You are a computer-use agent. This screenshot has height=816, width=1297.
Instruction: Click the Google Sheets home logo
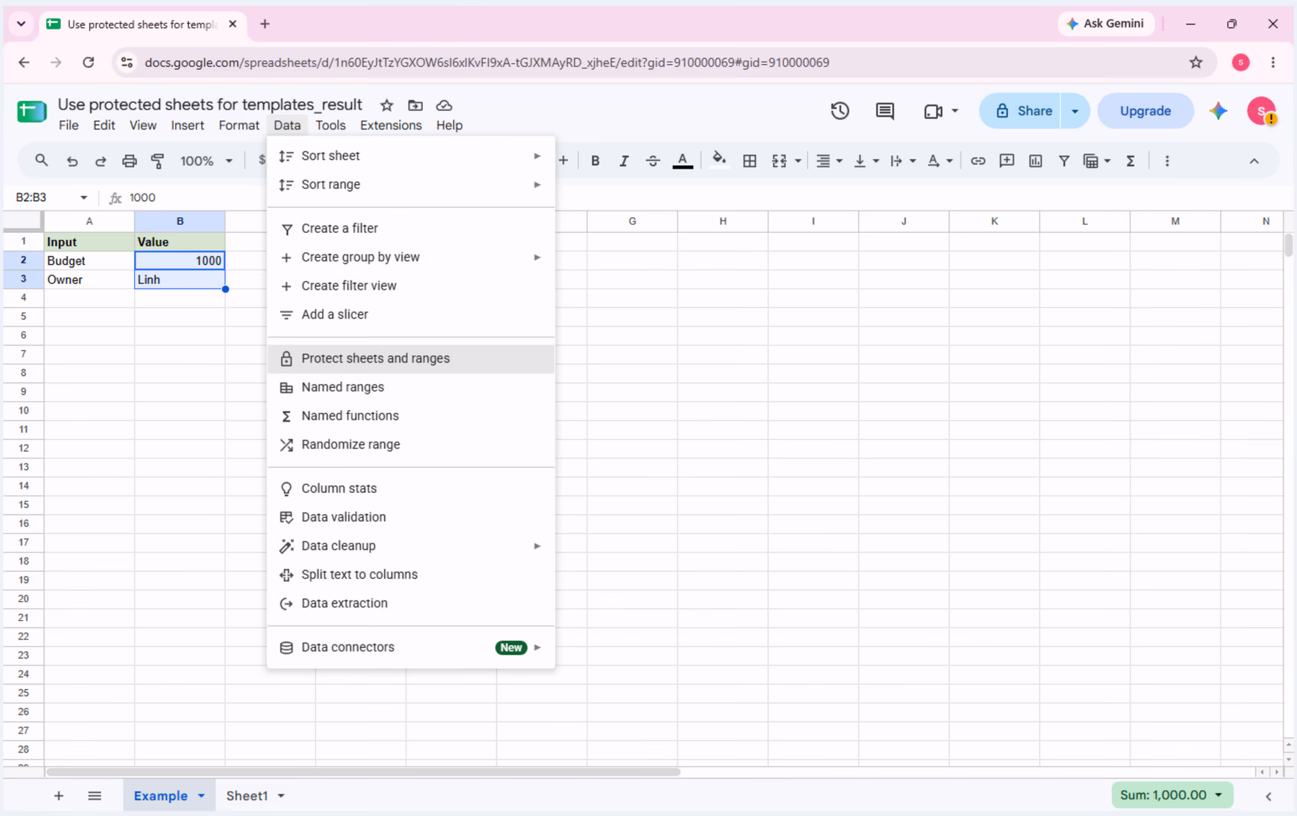click(32, 112)
